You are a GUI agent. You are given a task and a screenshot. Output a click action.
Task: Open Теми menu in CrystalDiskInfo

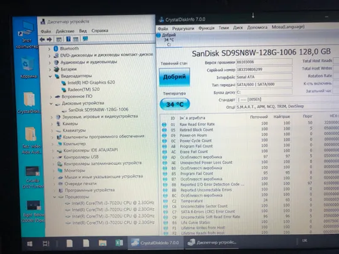click(x=223, y=28)
